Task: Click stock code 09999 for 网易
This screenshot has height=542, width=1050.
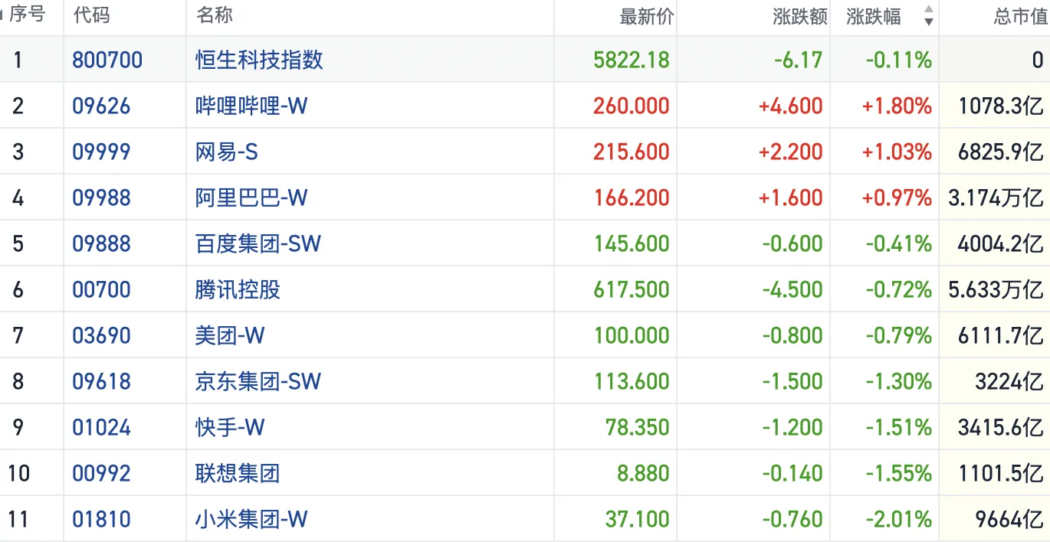Action: pos(101,152)
